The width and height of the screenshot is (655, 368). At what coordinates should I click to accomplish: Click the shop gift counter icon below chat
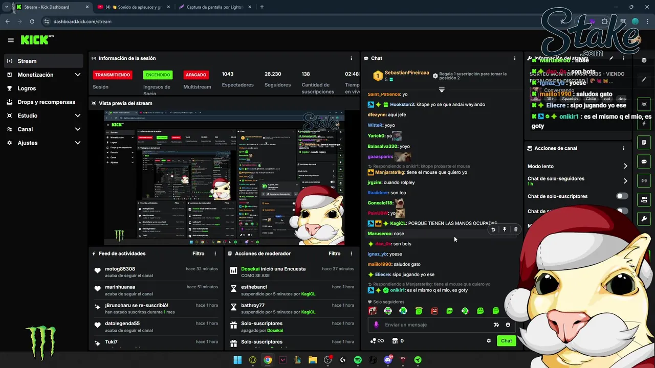398,341
